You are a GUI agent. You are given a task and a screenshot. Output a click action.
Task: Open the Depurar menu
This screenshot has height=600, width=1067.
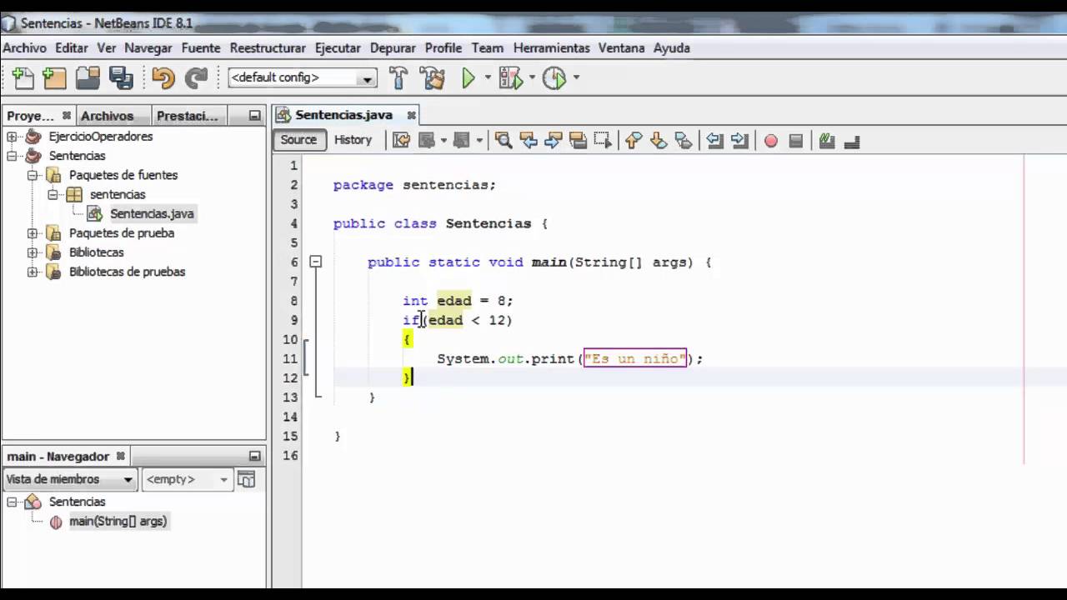coord(393,48)
